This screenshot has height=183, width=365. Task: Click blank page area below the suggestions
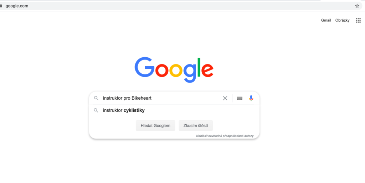[x=174, y=161]
